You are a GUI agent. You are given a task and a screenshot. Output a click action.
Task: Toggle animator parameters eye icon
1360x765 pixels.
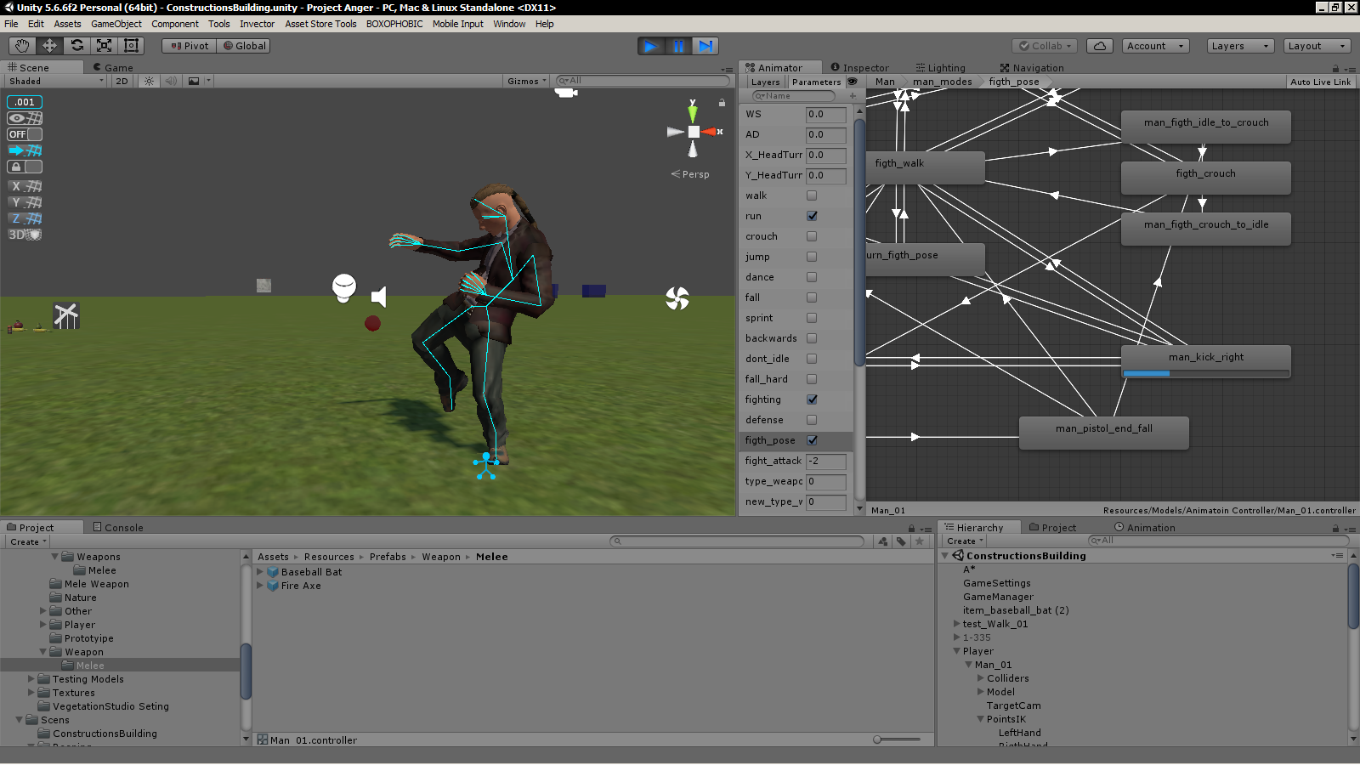pyautogui.click(x=852, y=82)
